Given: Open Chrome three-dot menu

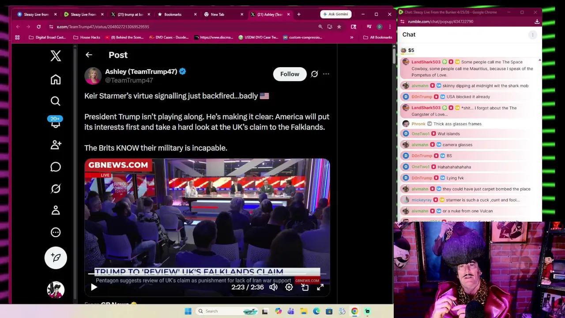Looking at the screenshot, I should (390, 26).
